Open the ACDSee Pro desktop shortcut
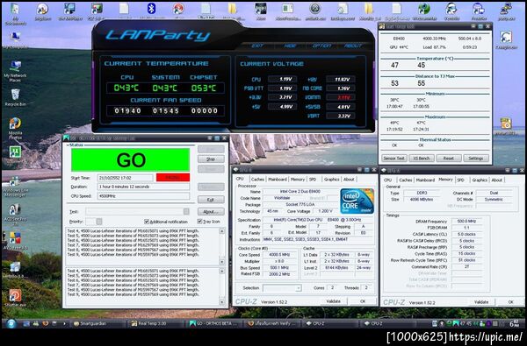 pyautogui.click(x=15, y=215)
